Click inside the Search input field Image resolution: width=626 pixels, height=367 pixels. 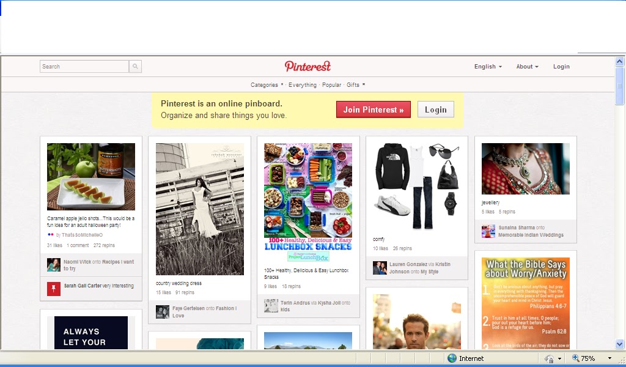pos(84,66)
